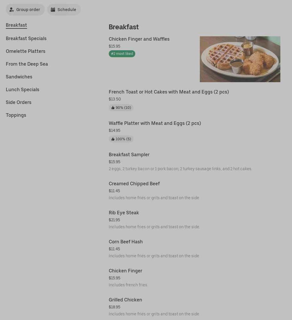
Task: Click the Schedule calendar icon
Action: coord(53,10)
